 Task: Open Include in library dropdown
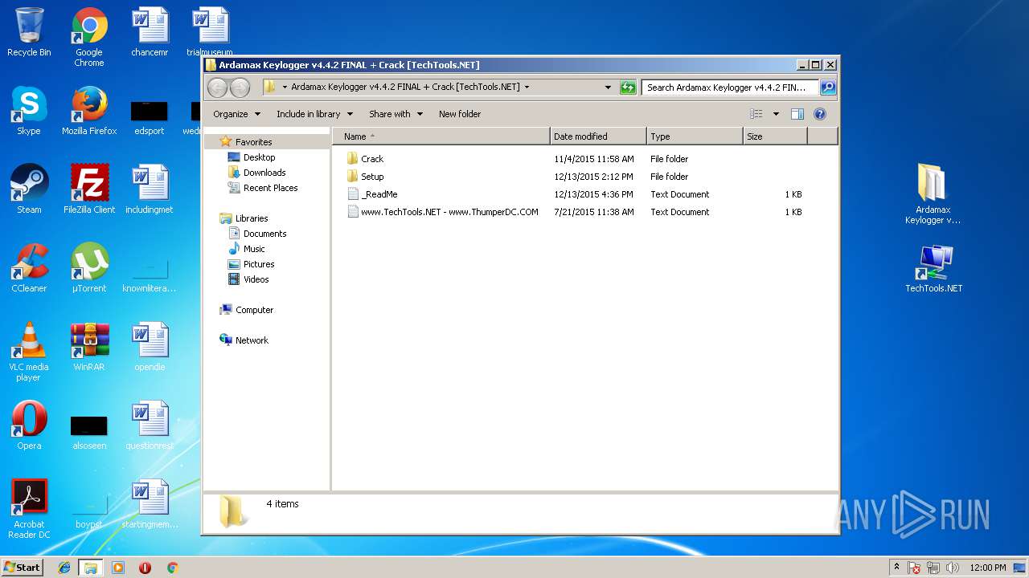point(314,114)
